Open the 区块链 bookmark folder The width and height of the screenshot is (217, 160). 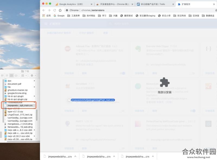194,16
